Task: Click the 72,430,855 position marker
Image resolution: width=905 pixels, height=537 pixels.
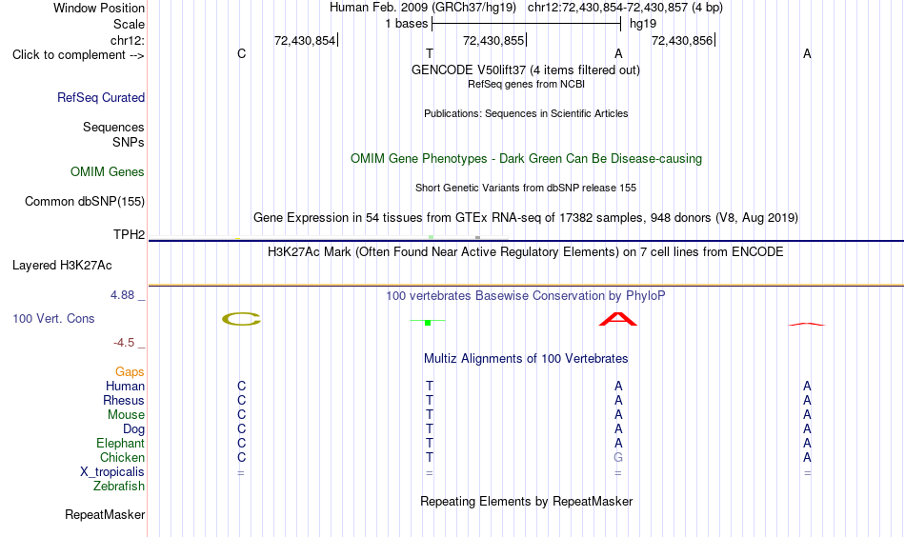Action: [x=493, y=40]
